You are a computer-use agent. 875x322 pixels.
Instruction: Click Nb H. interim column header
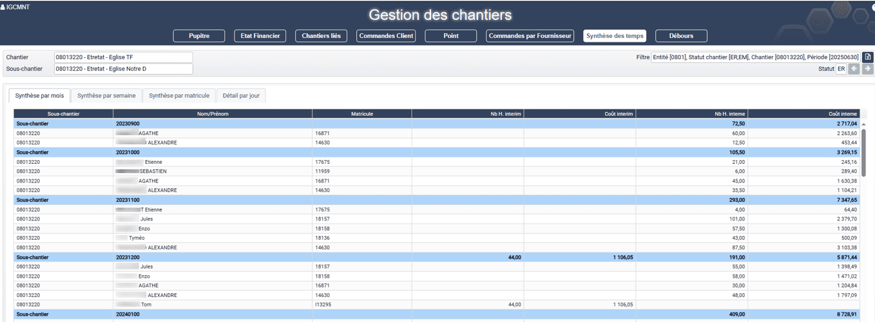pos(468,114)
